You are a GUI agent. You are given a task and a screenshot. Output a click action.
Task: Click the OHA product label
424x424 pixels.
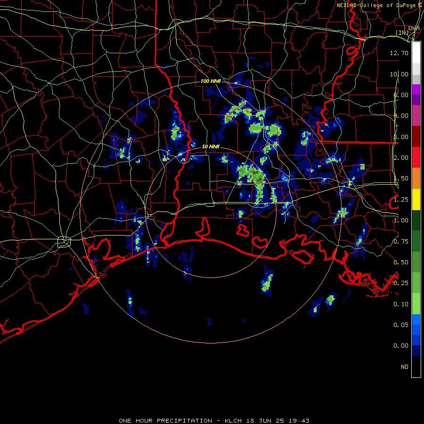click(x=414, y=28)
